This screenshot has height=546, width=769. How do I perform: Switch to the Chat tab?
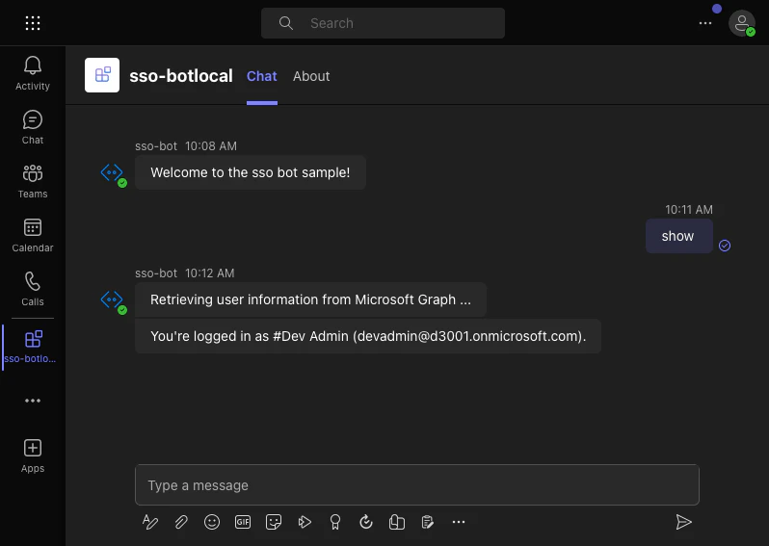point(262,76)
